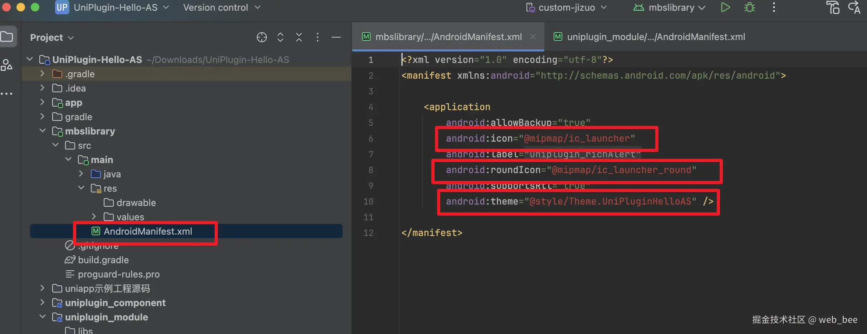Expand the uniplugin_component module
This screenshot has width=867, height=334.
[x=43, y=303]
